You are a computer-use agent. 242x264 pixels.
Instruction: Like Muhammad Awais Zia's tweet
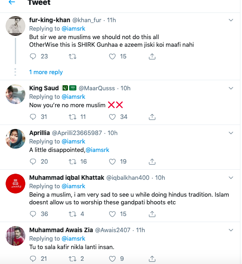[113, 258]
